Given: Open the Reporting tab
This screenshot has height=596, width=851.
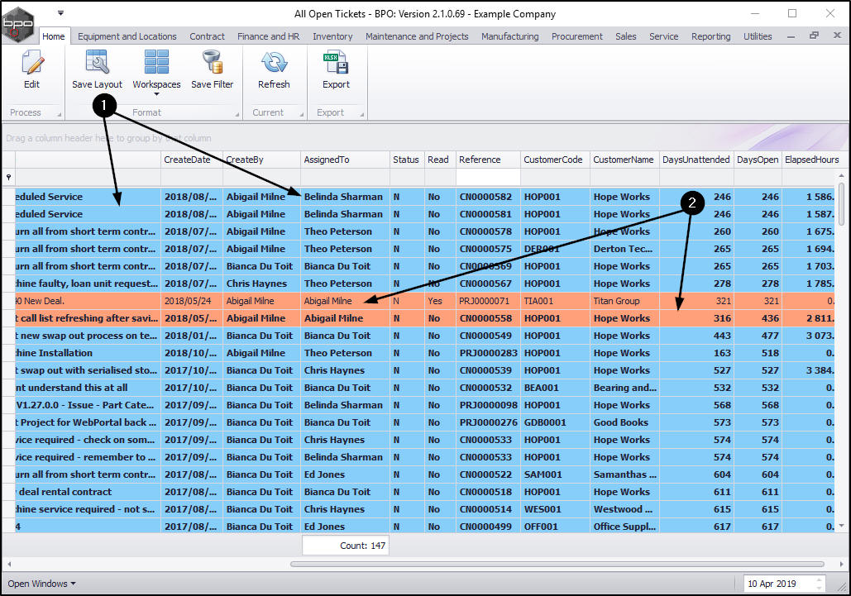Looking at the screenshot, I should coord(711,36).
